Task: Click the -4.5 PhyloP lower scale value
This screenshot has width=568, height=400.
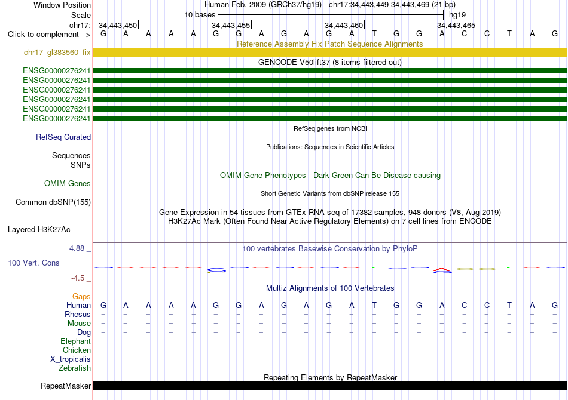Action: 78,278
